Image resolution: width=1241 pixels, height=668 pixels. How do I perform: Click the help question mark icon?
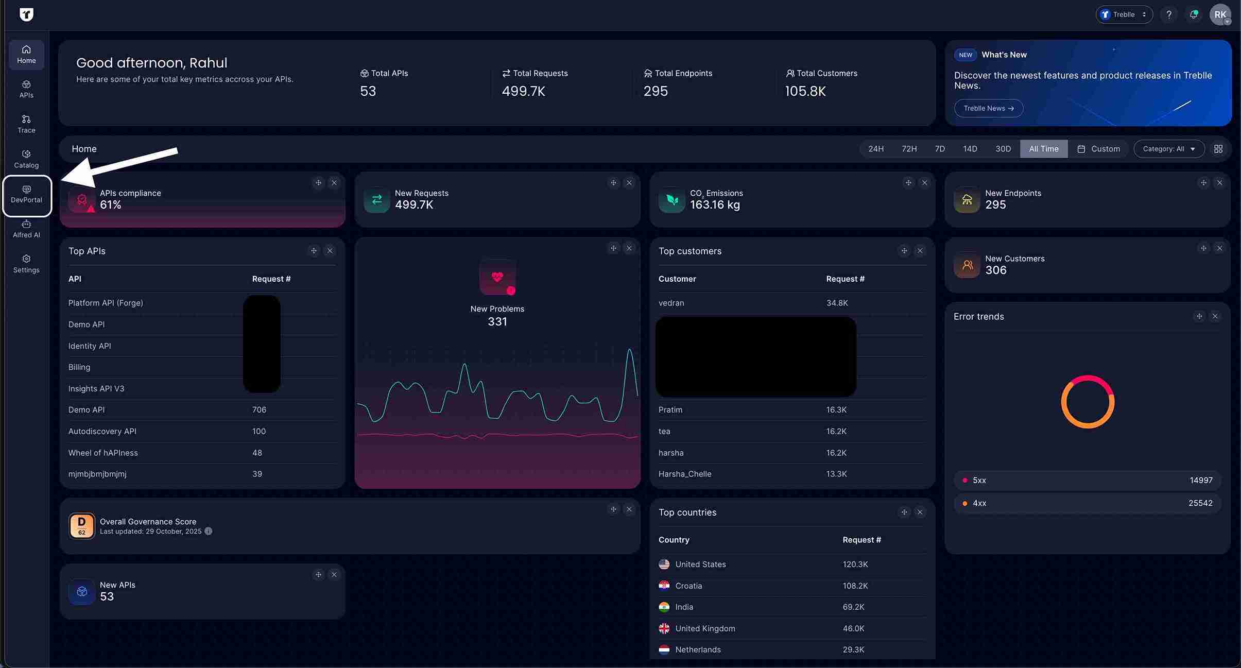(x=1168, y=14)
